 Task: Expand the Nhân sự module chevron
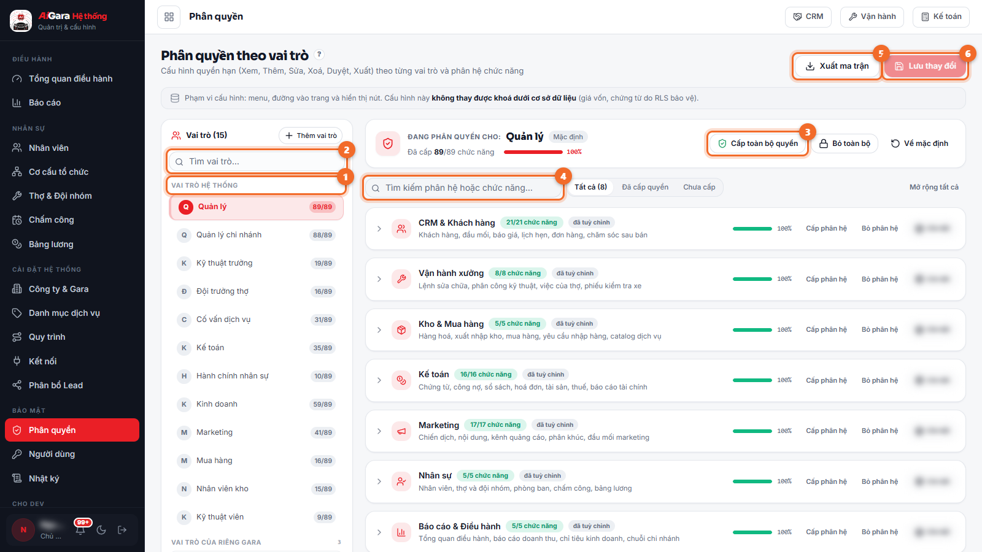coord(379,481)
